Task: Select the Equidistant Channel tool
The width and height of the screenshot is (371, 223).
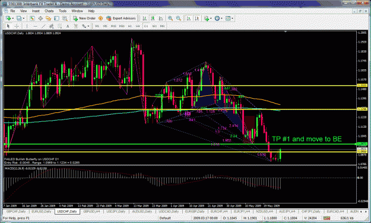Action: 51,26
